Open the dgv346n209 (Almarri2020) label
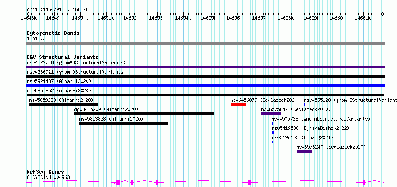This screenshot has width=397, height=187. tap(106, 109)
